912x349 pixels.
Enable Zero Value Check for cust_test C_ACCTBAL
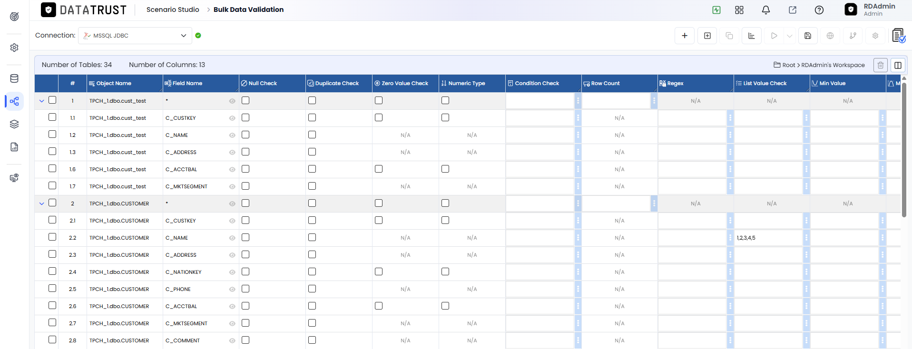(379, 169)
